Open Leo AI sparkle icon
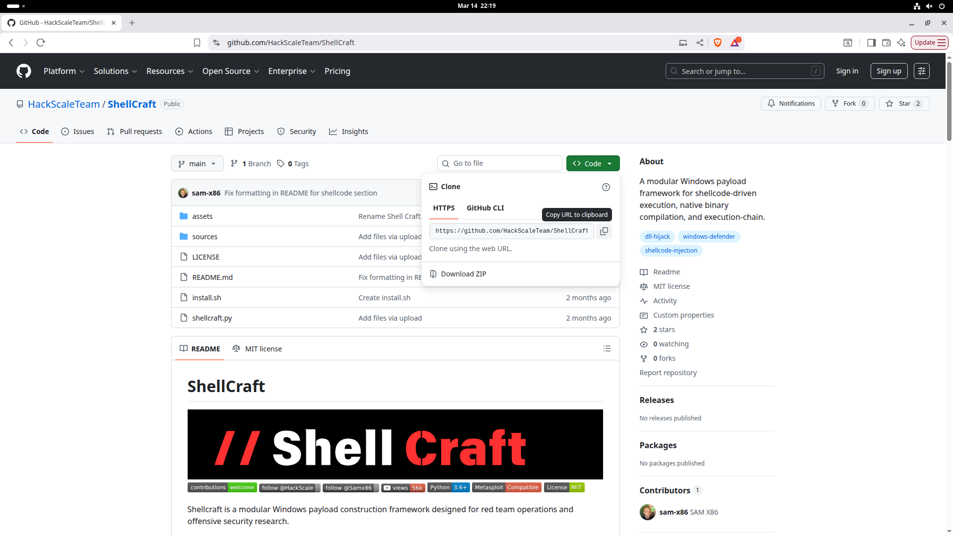 pyautogui.click(x=901, y=43)
